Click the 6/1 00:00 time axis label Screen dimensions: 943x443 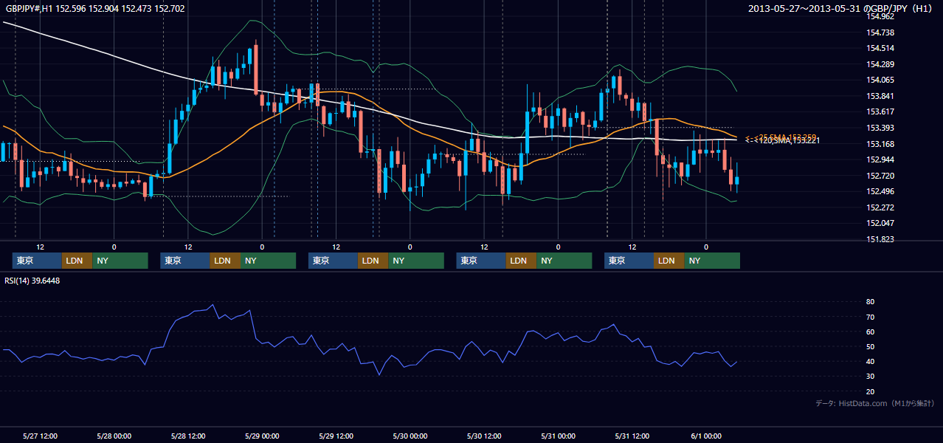pyautogui.click(x=706, y=436)
